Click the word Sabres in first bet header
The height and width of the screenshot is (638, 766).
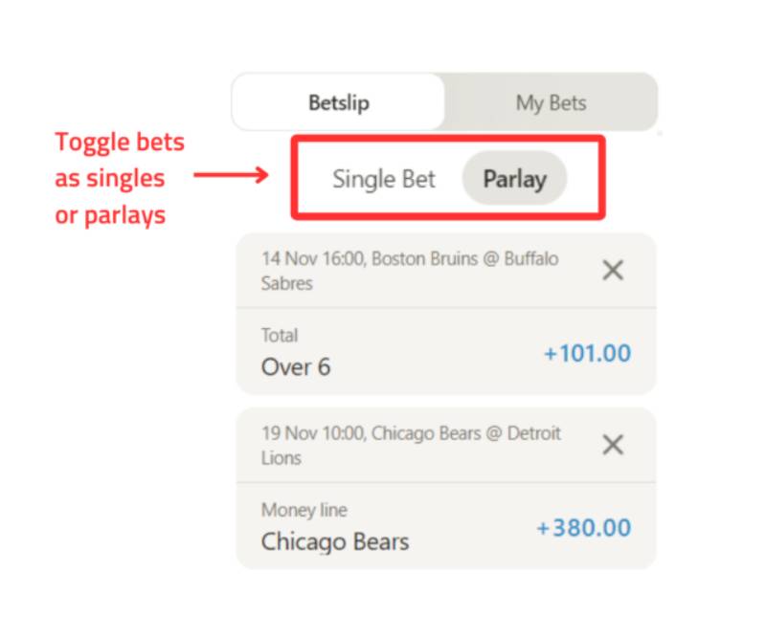[286, 283]
